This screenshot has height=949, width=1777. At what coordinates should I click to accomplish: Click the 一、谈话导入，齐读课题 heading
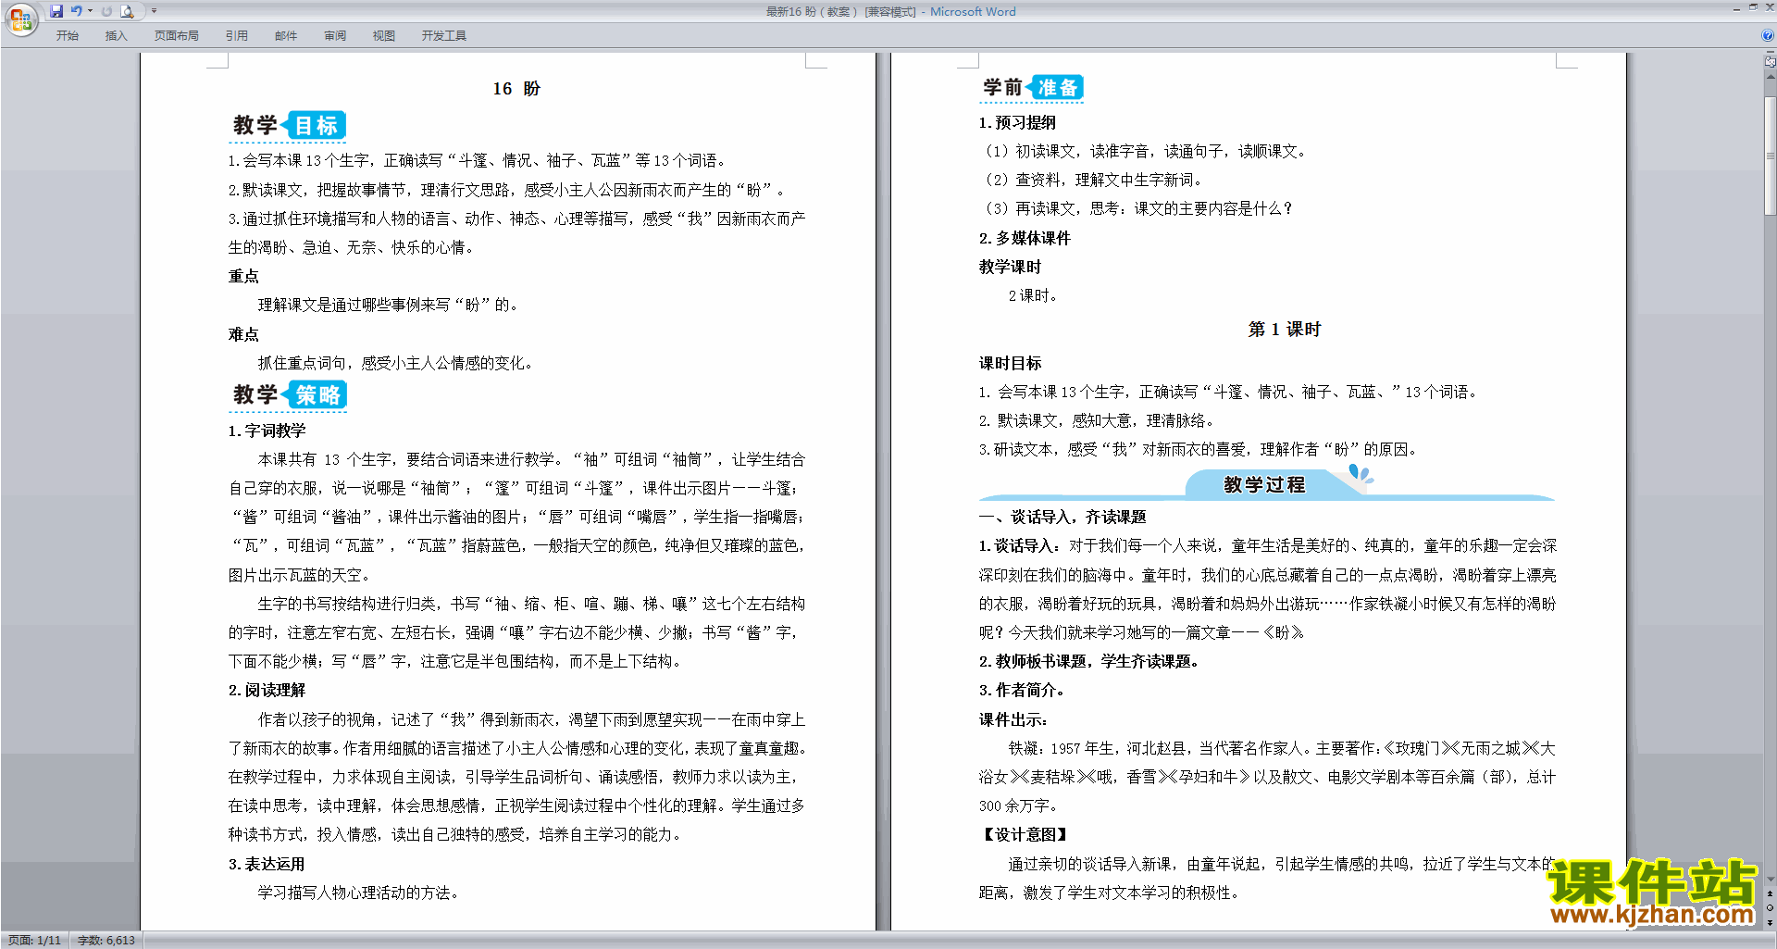1062,518
